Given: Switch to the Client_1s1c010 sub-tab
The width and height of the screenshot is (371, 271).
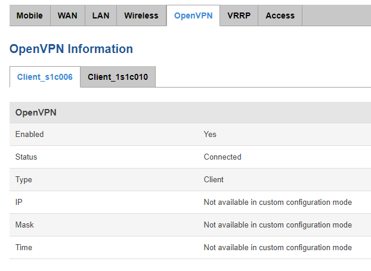Looking at the screenshot, I should tap(118, 77).
